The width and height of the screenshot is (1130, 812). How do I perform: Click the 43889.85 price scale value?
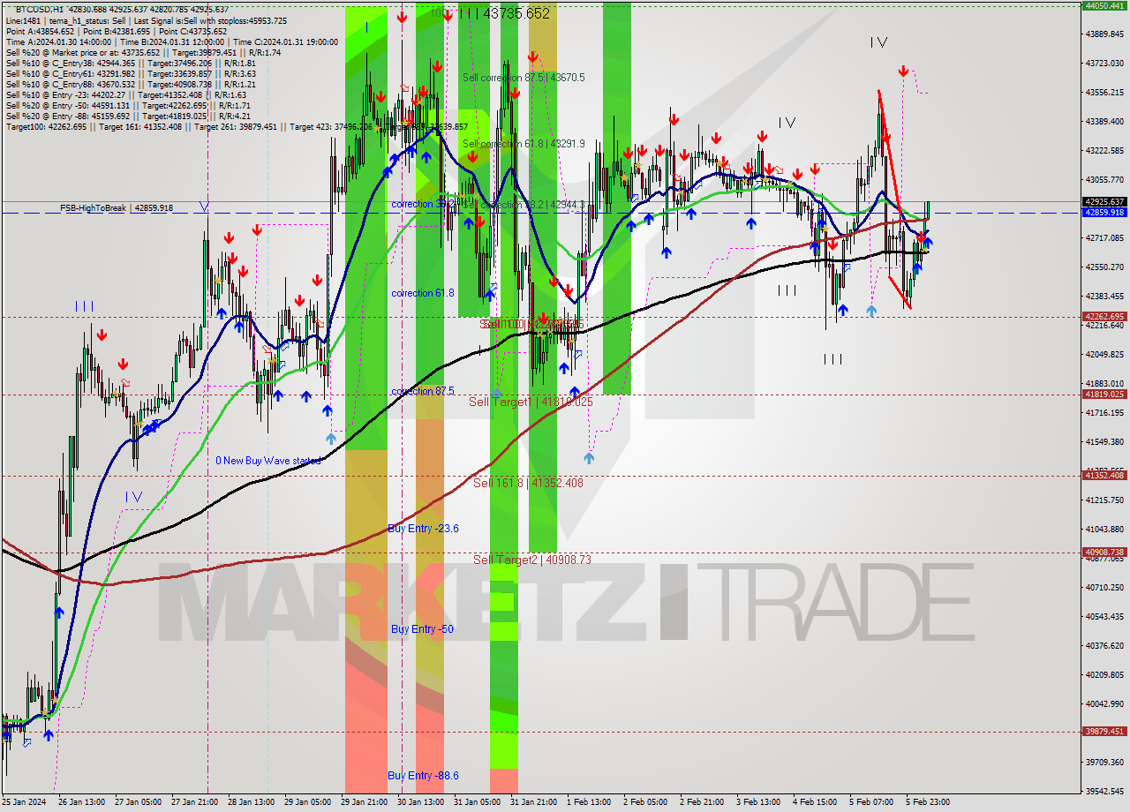coord(1105,34)
